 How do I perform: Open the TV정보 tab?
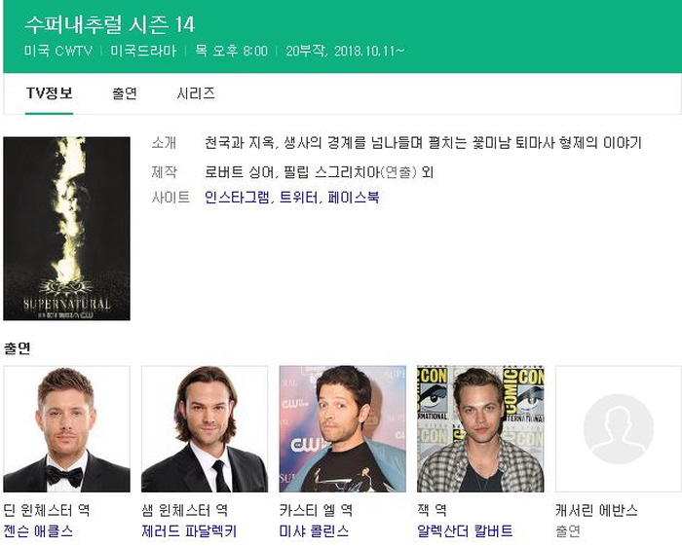[x=49, y=93]
